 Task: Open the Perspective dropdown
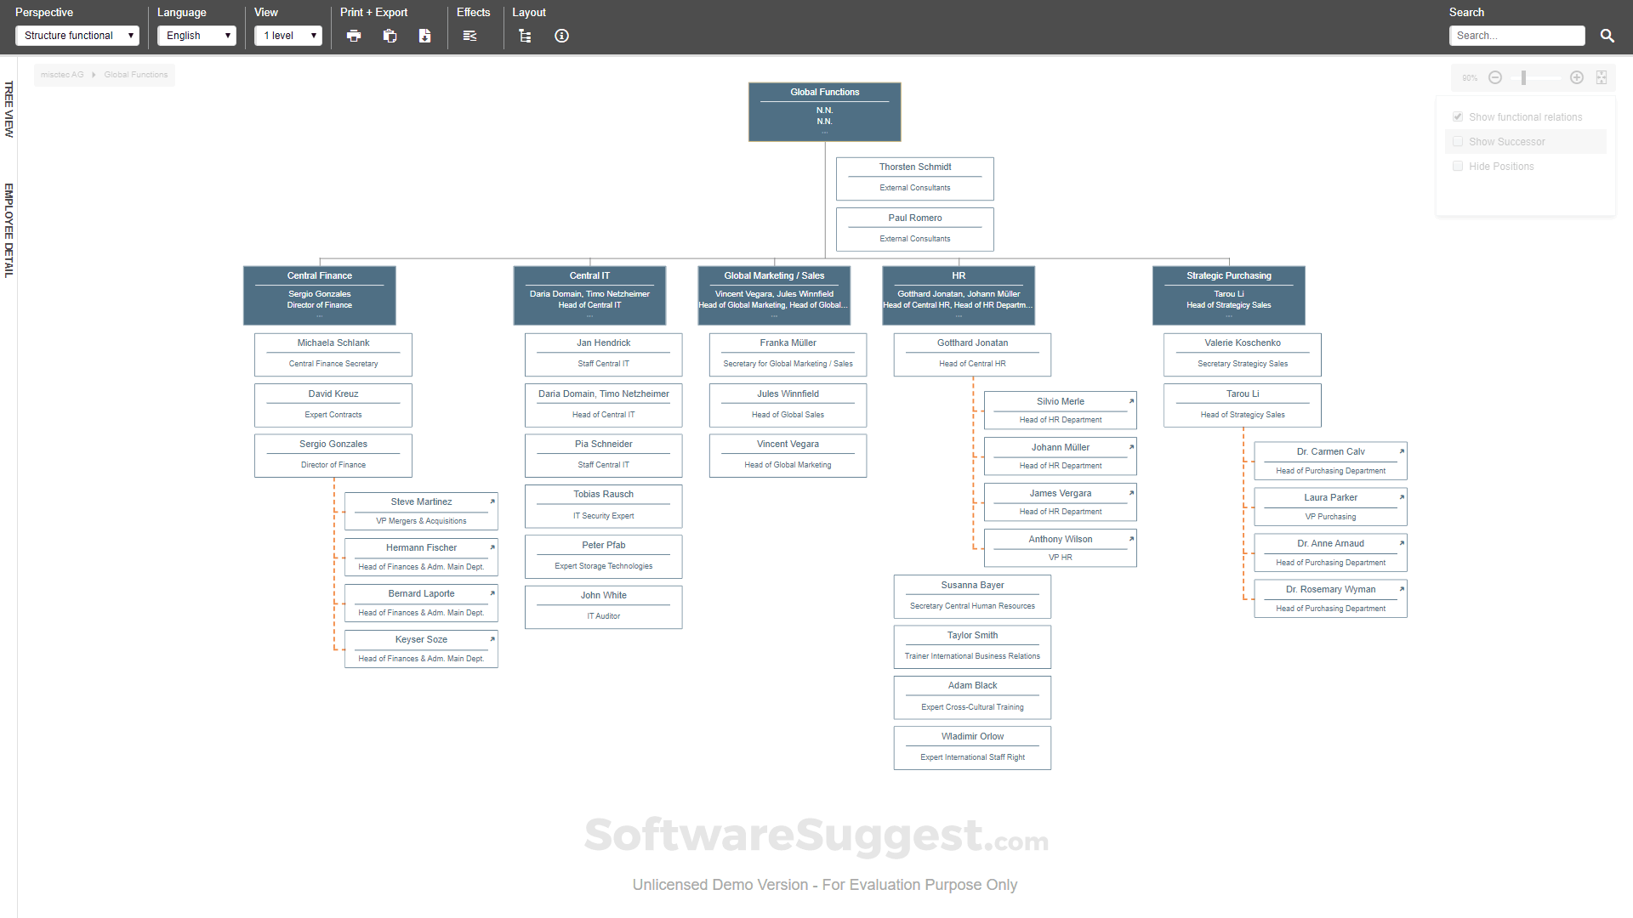[77, 36]
